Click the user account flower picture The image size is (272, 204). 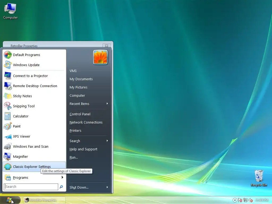click(x=100, y=57)
